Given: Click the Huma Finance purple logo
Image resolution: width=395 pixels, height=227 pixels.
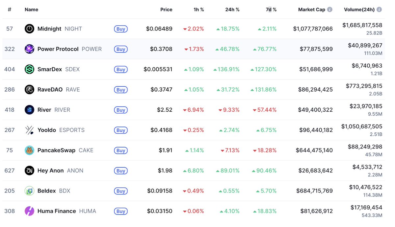Looking at the screenshot, I should pyautogui.click(x=29, y=211).
